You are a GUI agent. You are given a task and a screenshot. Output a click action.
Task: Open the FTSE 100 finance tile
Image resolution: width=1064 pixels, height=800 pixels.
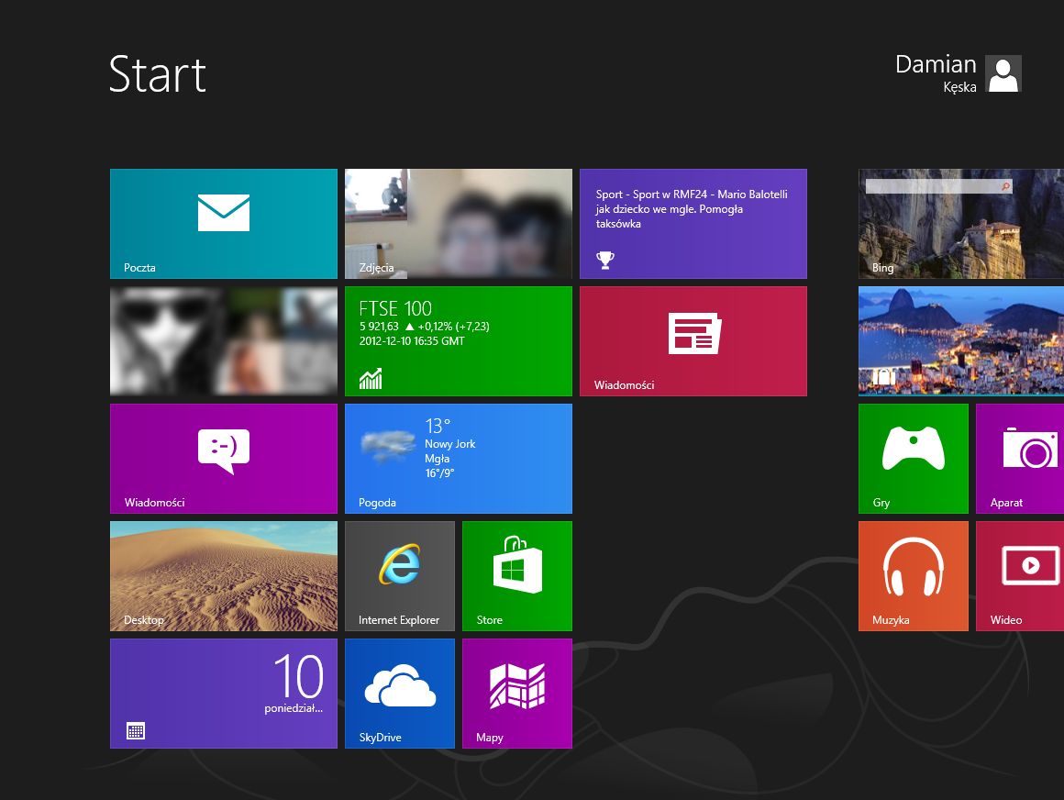click(458, 341)
